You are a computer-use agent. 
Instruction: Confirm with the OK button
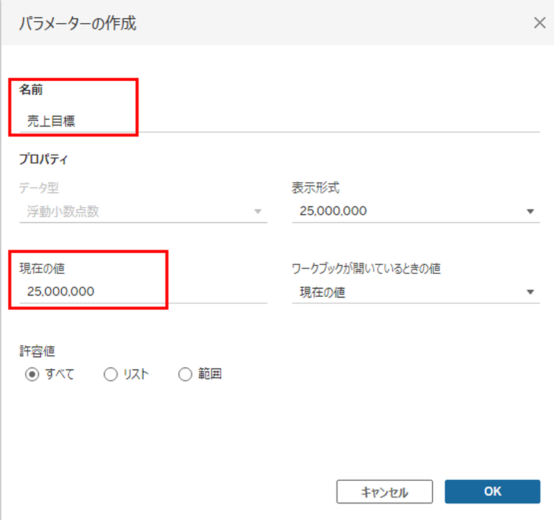click(492, 491)
